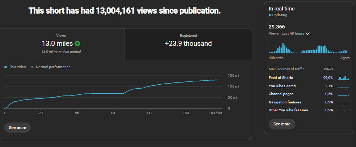Click the blue Updating status dot
This screenshot has width=356, height=147.
click(270, 15)
